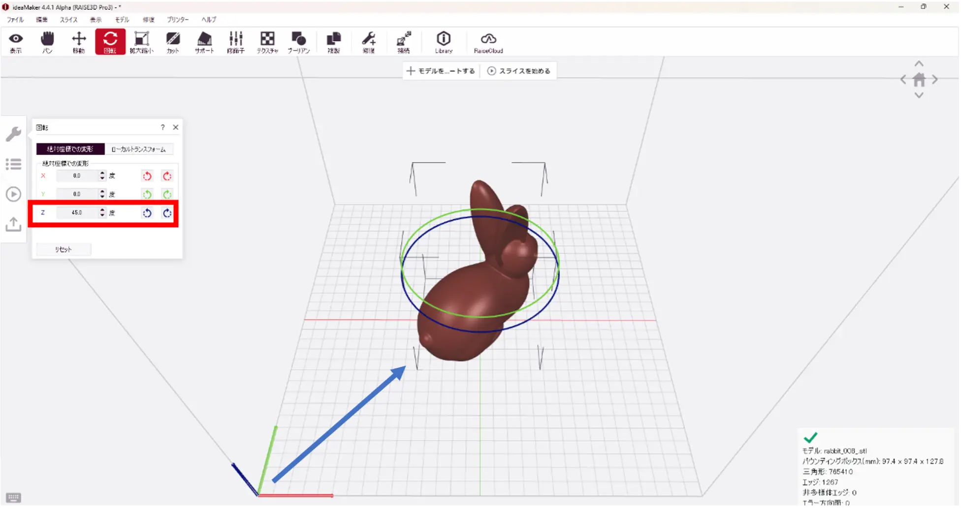
Task: Open the RaiseCloud toolbar icon
Action: point(488,42)
